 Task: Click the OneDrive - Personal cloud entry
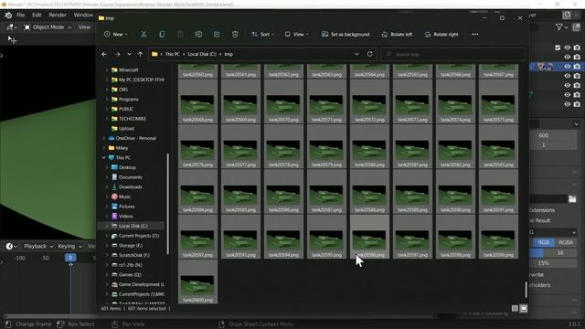click(136, 138)
